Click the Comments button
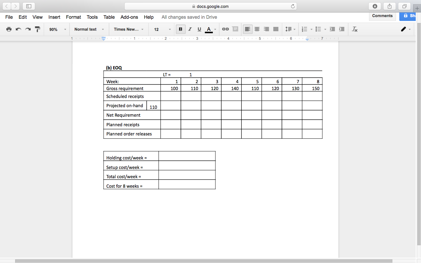This screenshot has height=263, width=421. [382, 15]
